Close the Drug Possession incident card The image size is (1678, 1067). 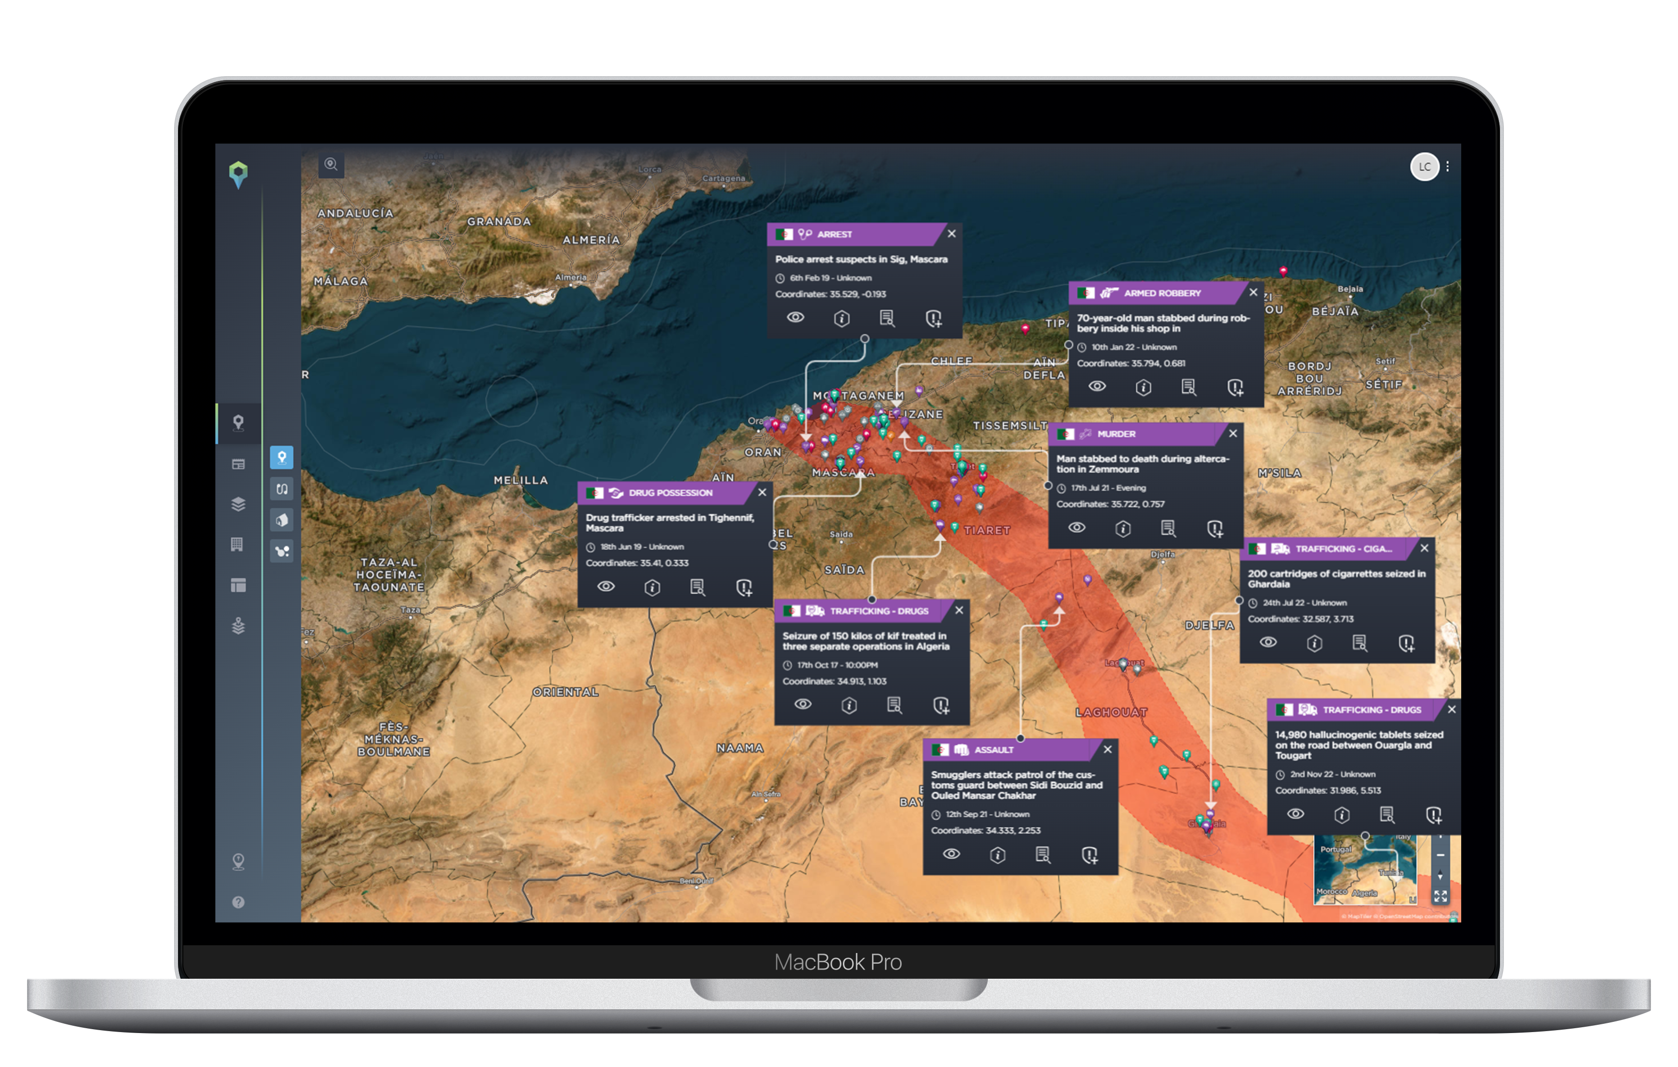pyautogui.click(x=762, y=492)
